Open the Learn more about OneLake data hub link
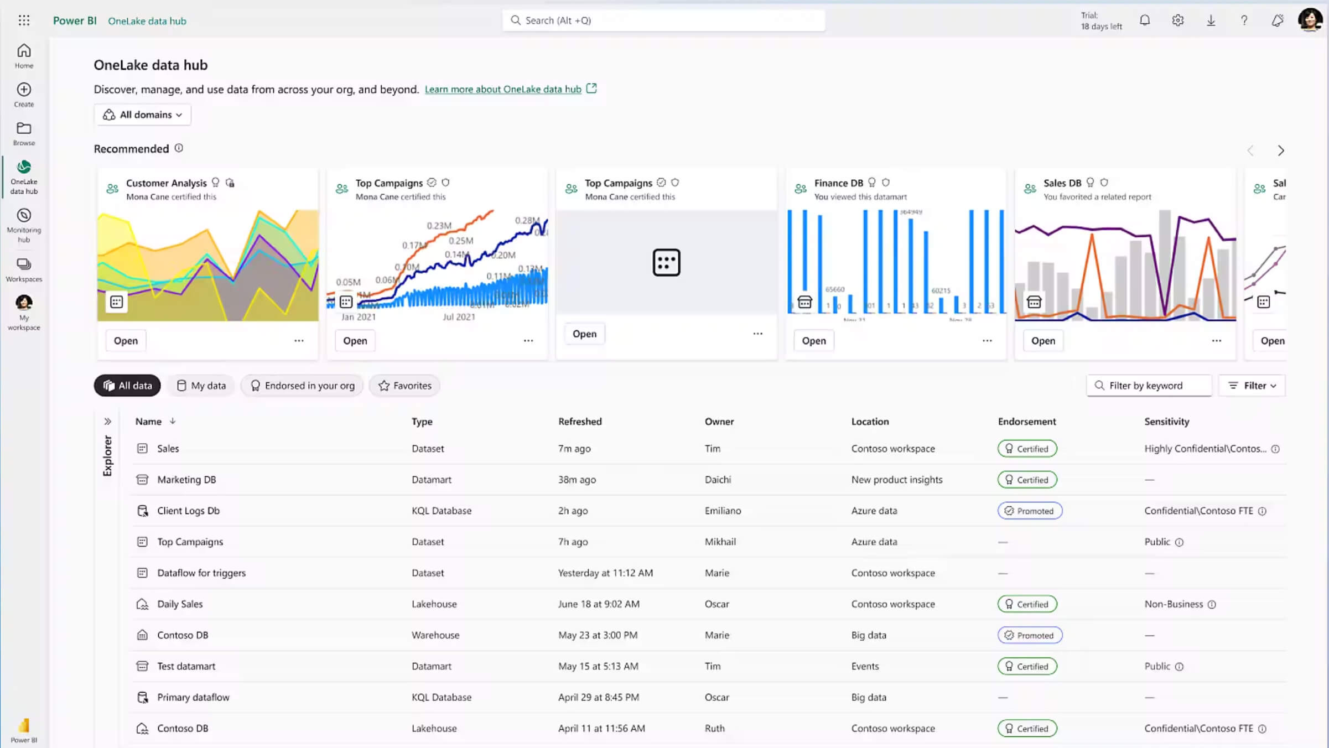The image size is (1329, 748). pos(503,89)
